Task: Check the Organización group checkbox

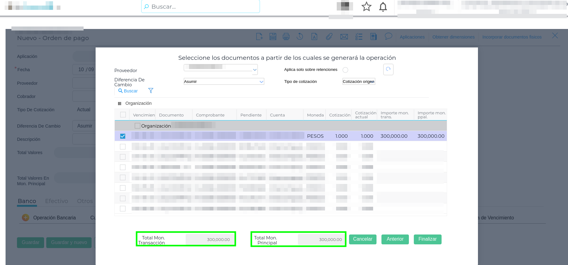Action: pos(138,126)
